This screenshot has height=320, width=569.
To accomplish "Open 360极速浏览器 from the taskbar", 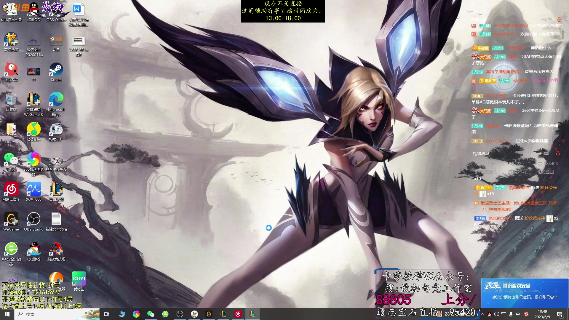I will (x=136, y=314).
